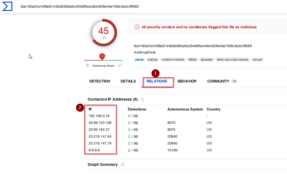
Task: Click the spreader tag
Action: pos(207,59)
